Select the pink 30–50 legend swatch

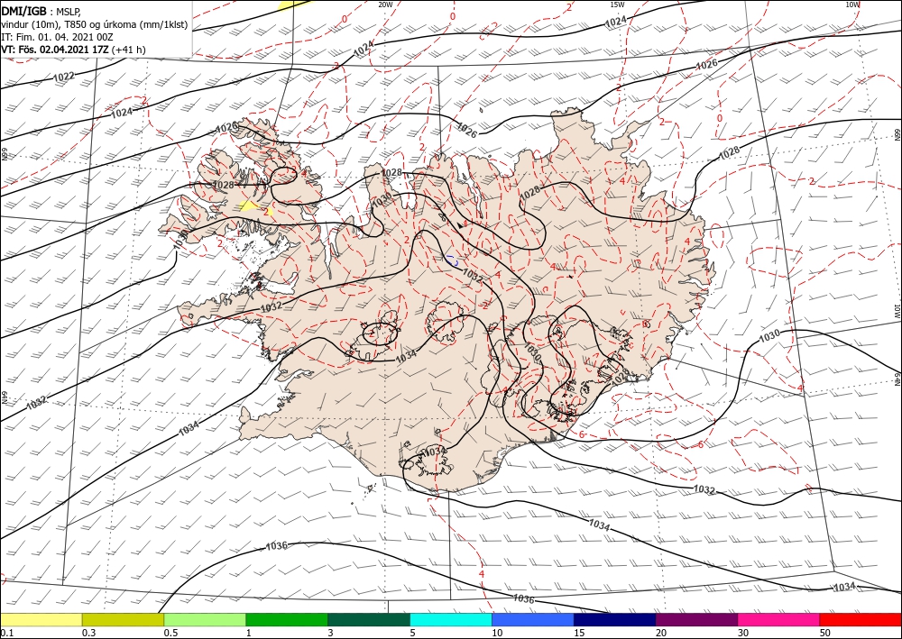coord(779,619)
